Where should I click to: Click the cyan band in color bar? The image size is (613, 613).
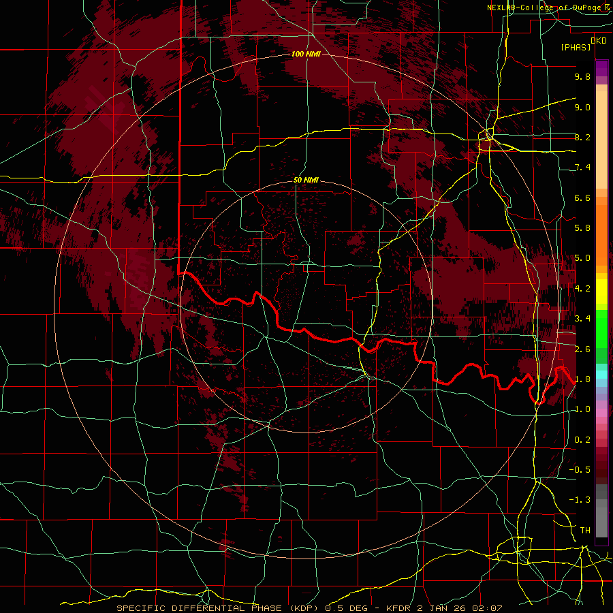coord(601,375)
